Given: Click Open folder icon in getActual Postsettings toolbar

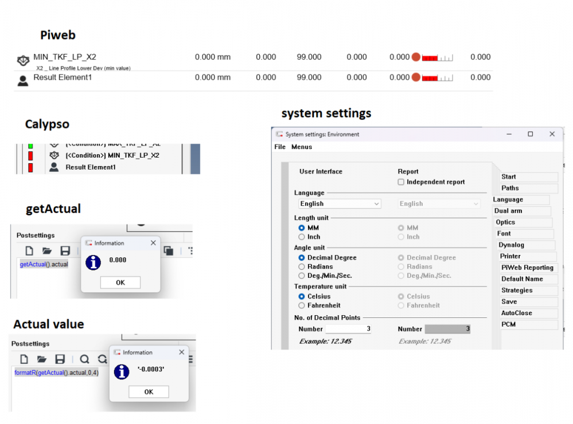Looking at the screenshot, I should [46, 250].
